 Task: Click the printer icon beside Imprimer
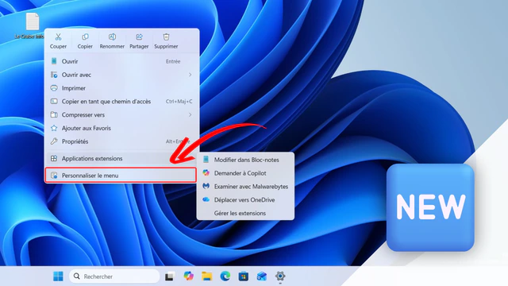[54, 88]
